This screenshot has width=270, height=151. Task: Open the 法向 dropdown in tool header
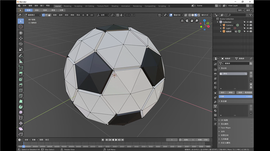pyautogui.click(x=241, y=10)
